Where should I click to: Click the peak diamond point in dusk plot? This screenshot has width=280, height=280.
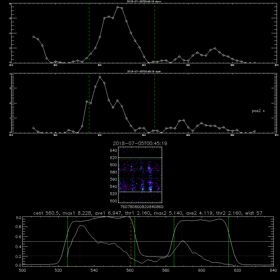(100, 77)
